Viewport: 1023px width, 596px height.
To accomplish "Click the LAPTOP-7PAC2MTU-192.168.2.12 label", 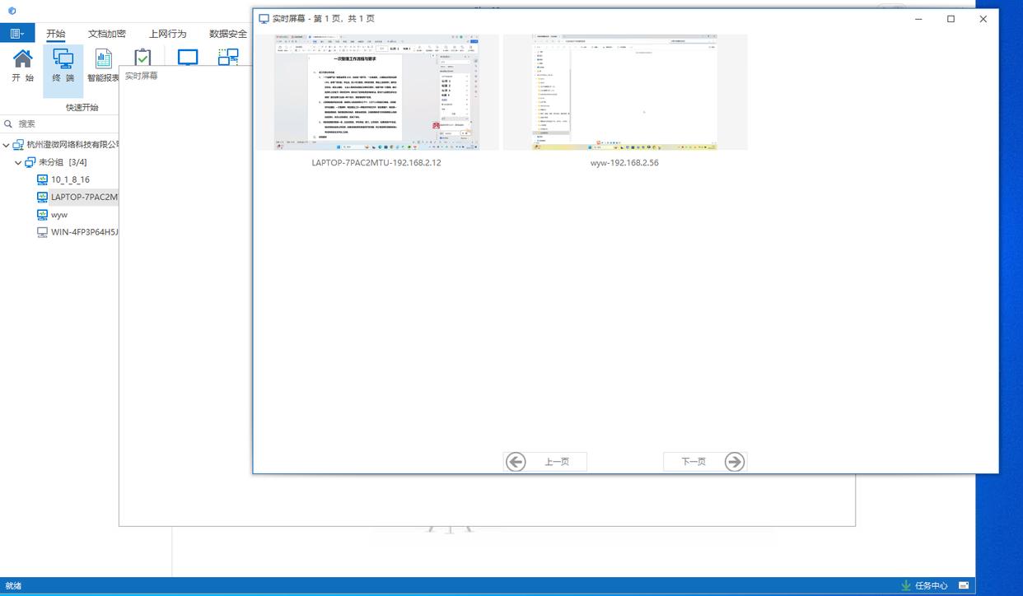I will (376, 163).
